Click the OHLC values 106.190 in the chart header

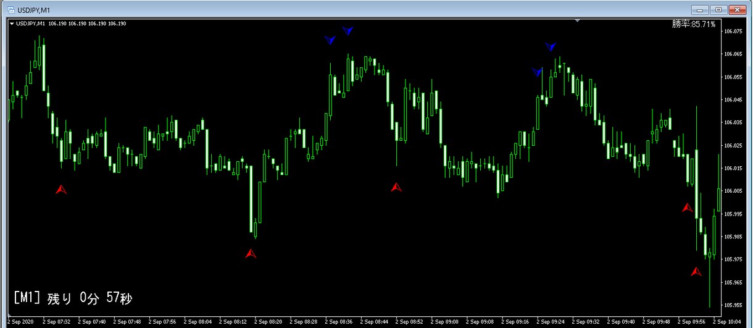click(x=88, y=23)
